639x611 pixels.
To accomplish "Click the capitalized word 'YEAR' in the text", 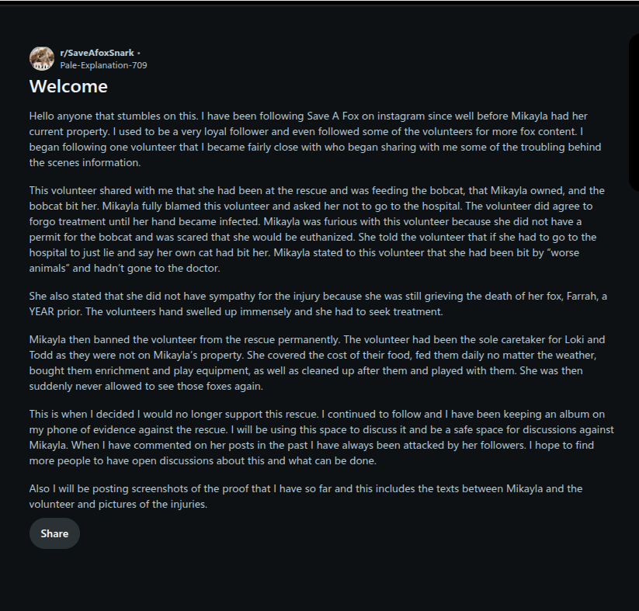I will (x=42, y=312).
